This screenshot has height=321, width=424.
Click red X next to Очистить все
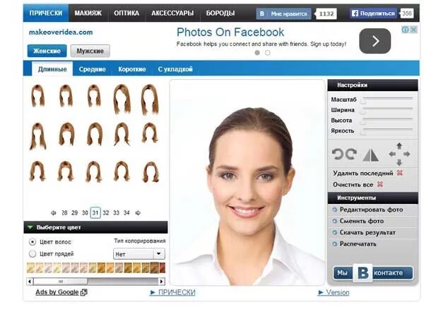pos(379,184)
